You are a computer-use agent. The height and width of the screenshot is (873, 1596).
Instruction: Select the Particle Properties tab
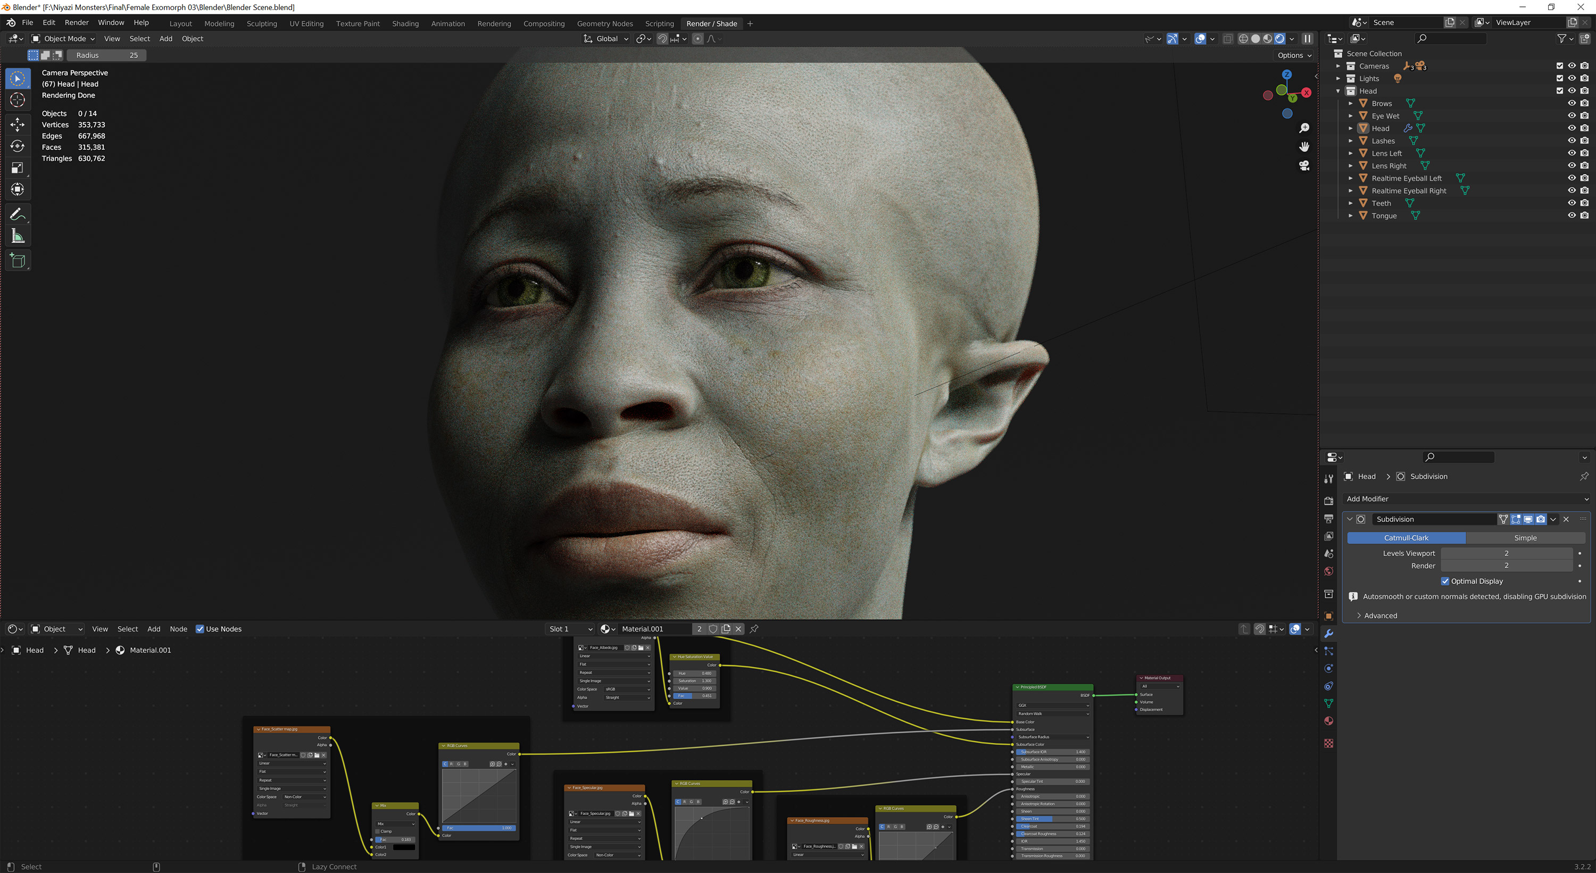[1328, 651]
